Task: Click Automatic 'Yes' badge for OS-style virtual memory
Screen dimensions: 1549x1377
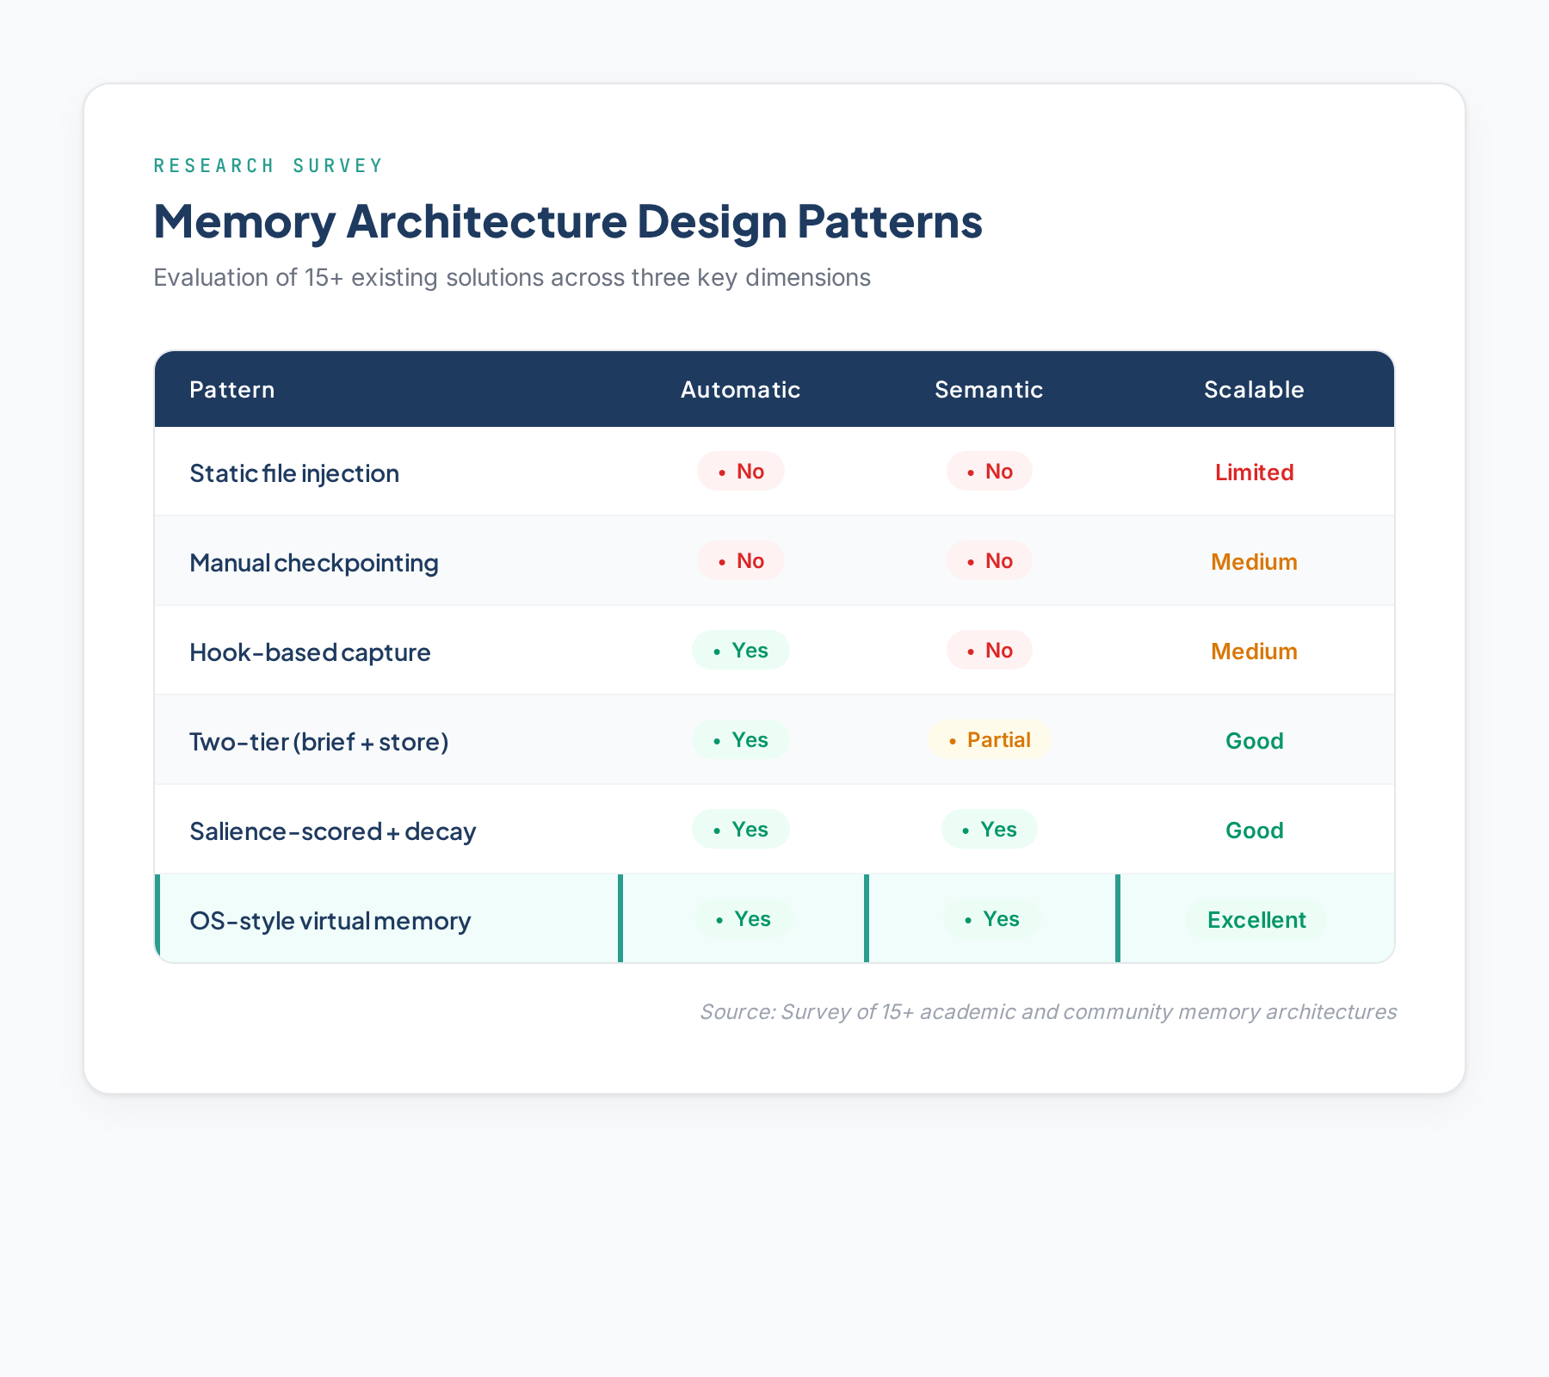Action: click(x=744, y=919)
